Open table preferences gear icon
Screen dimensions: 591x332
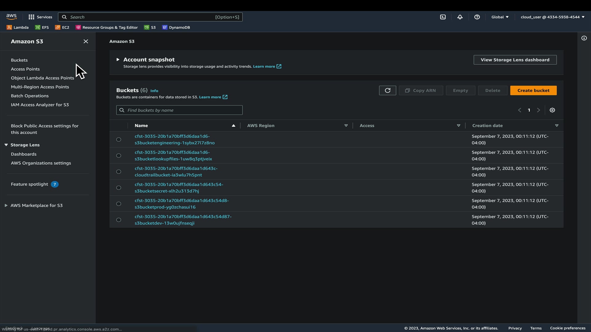[552, 110]
